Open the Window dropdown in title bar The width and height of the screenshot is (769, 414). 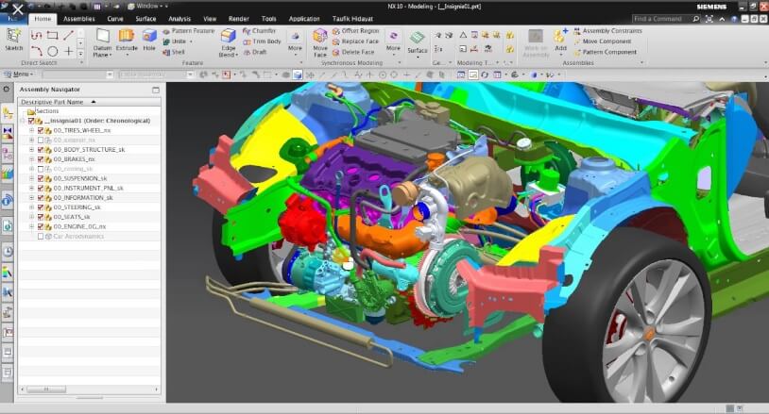pyautogui.click(x=148, y=6)
